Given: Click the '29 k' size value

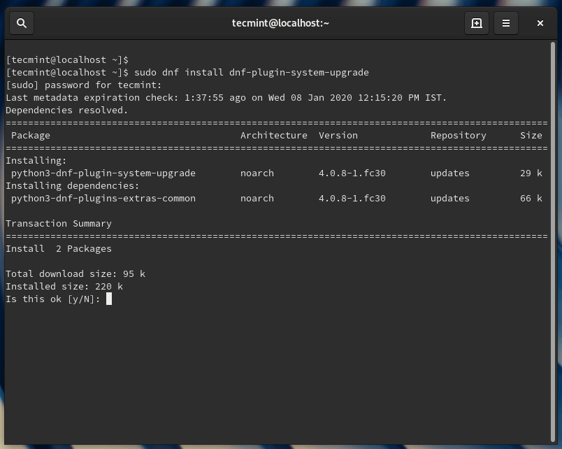Looking at the screenshot, I should pyautogui.click(x=531, y=173).
